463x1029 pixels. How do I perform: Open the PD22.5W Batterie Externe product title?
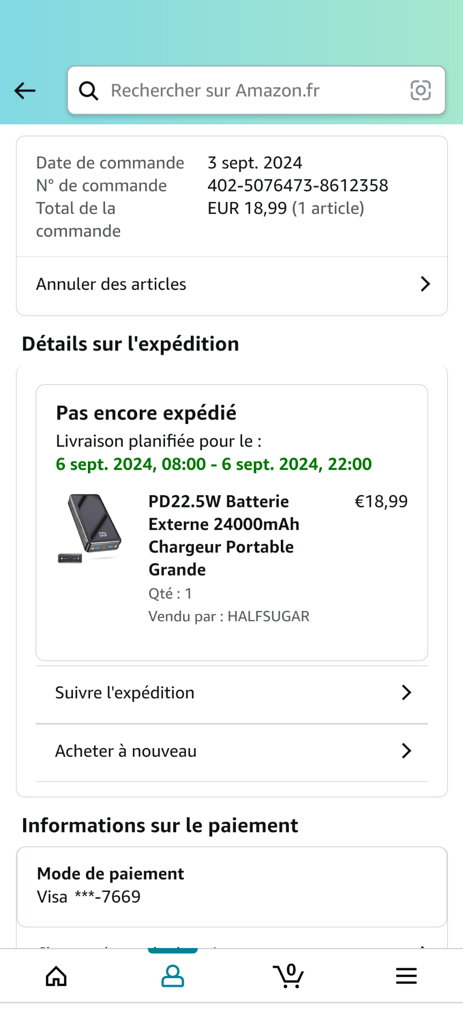coord(223,535)
